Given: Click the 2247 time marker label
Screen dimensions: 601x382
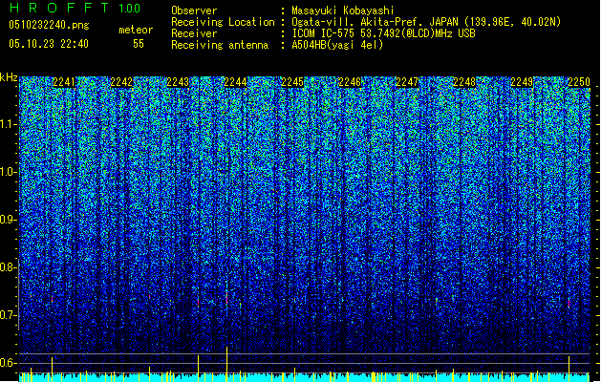Looking at the screenshot, I should 407,82.
